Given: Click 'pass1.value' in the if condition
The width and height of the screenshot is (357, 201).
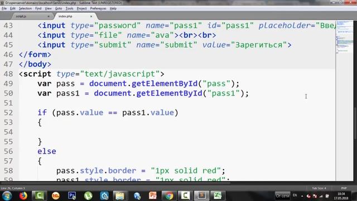Looking at the screenshot, I should coord(148,113).
